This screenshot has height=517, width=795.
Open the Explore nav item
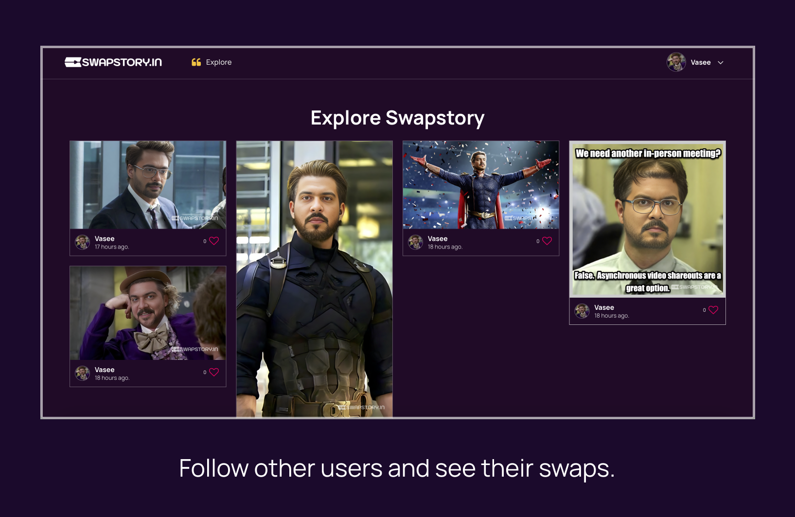(x=211, y=62)
